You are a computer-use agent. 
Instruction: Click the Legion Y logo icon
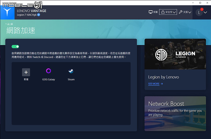point(7,12)
